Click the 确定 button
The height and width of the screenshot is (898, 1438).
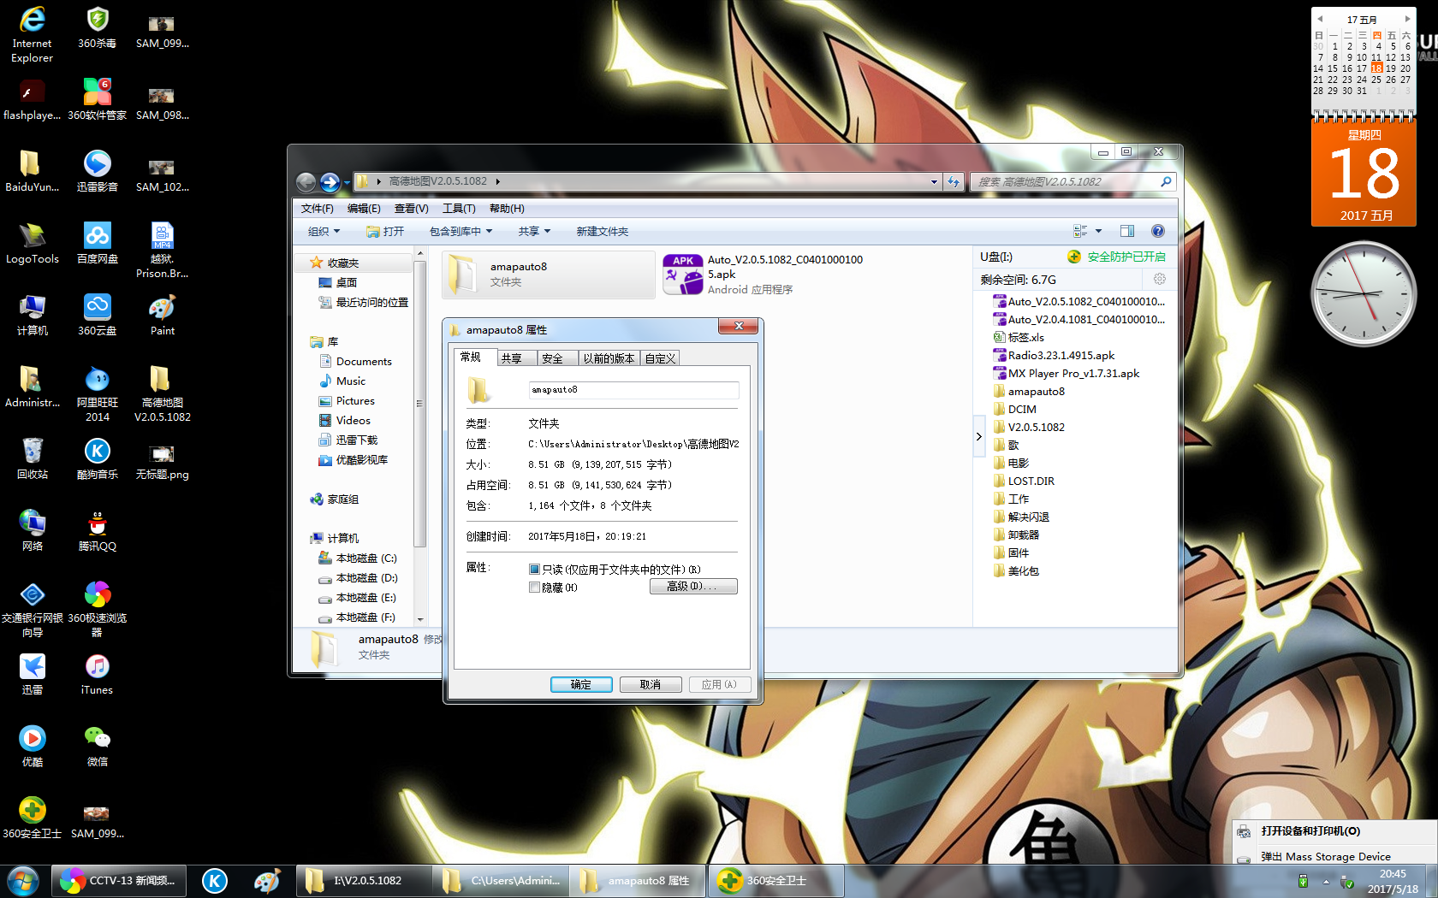tap(581, 684)
